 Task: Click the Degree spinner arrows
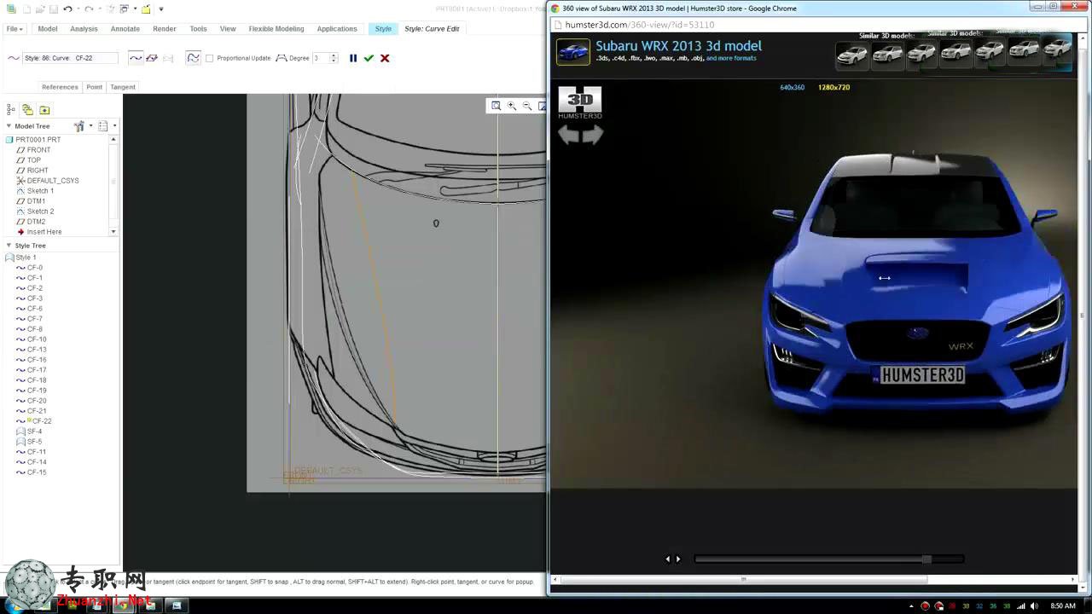pyautogui.click(x=333, y=58)
